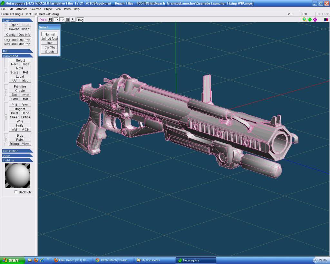
Task: Activate the Primitive command
Action: (x=20, y=86)
